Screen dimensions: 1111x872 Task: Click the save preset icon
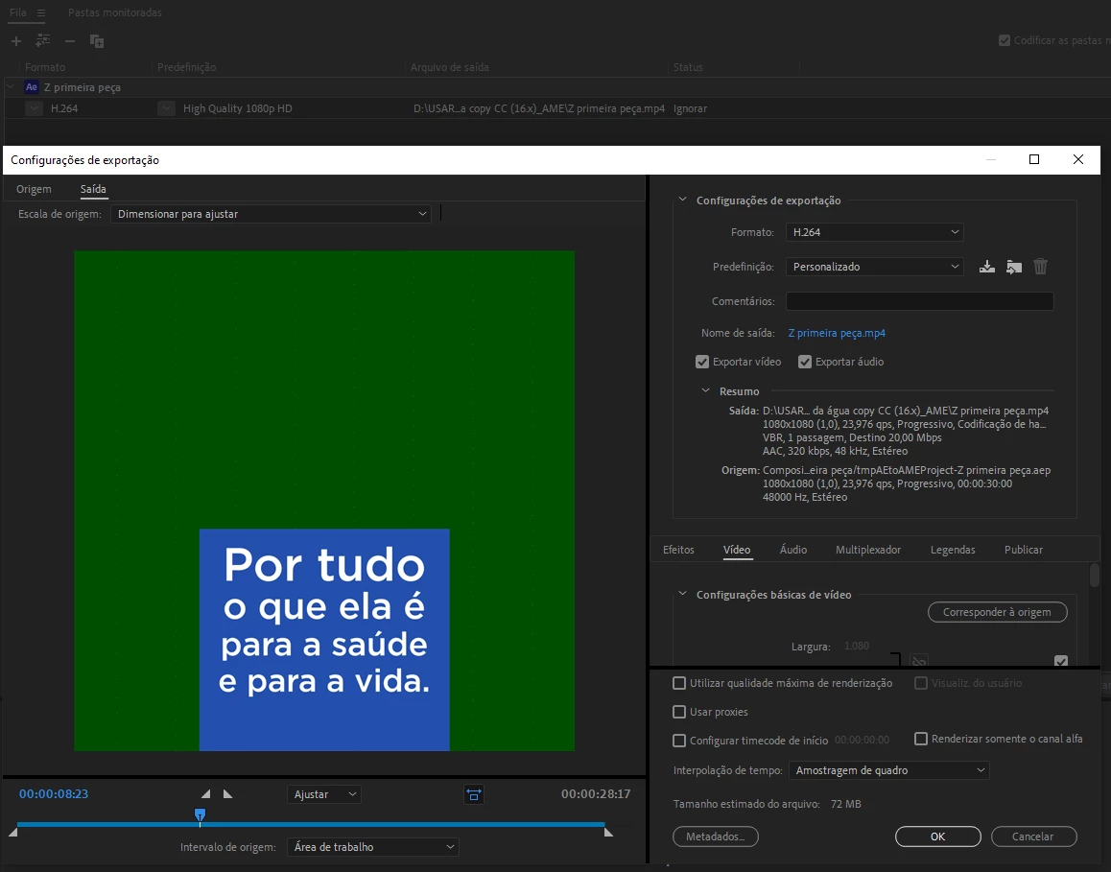(x=987, y=267)
